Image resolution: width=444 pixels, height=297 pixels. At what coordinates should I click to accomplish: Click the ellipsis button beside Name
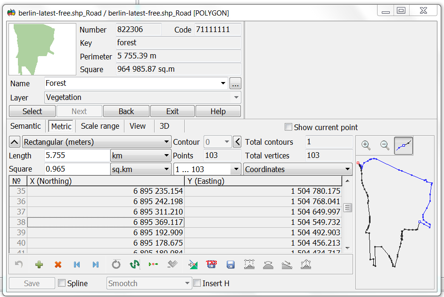[235, 83]
